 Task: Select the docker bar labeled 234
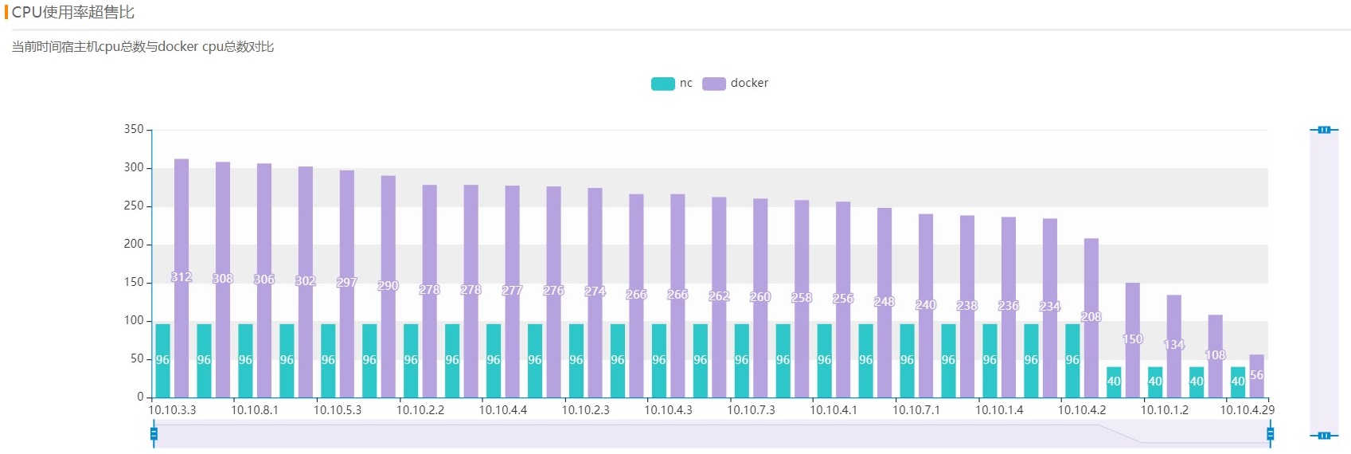1050,308
